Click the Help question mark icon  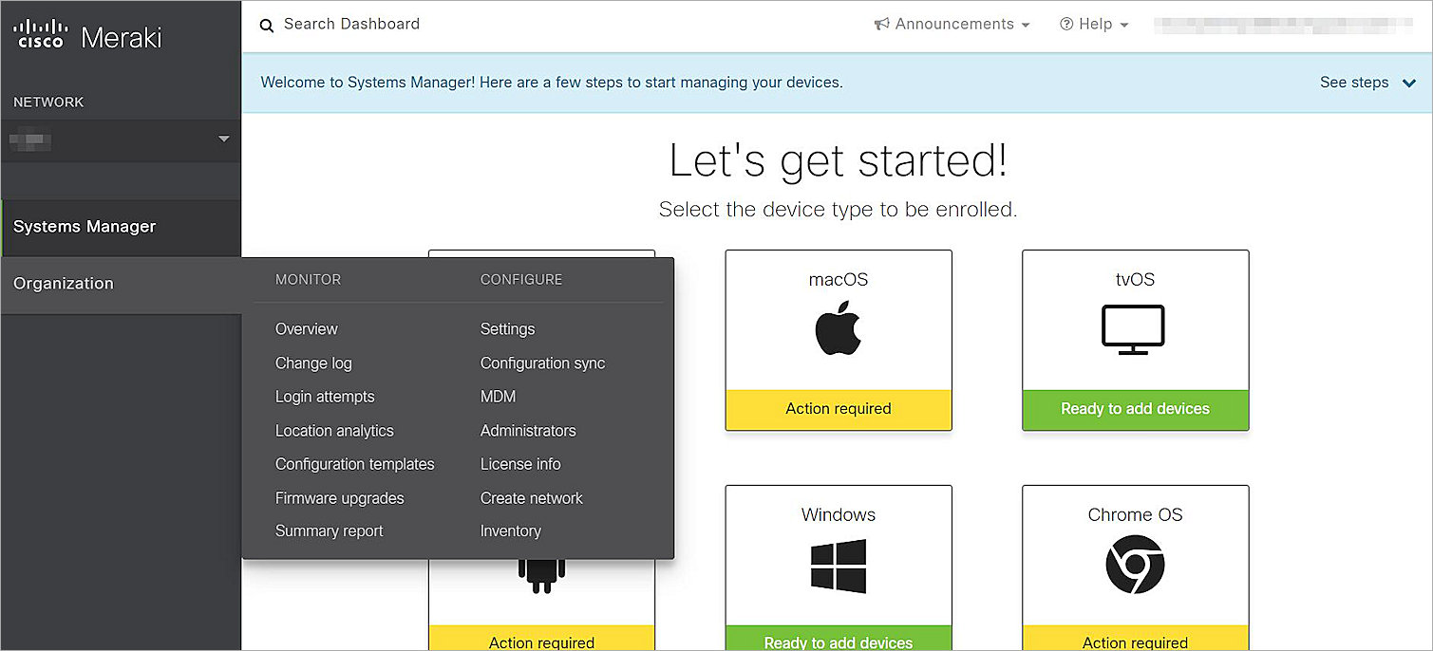click(1065, 24)
